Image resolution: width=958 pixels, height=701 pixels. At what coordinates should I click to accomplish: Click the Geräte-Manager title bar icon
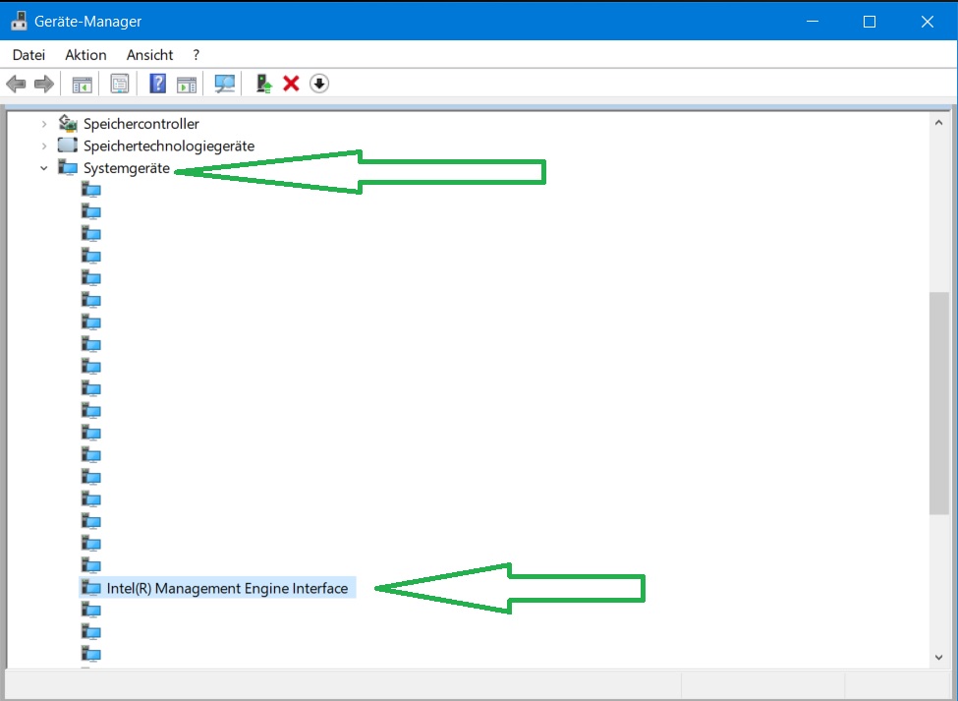[19, 21]
